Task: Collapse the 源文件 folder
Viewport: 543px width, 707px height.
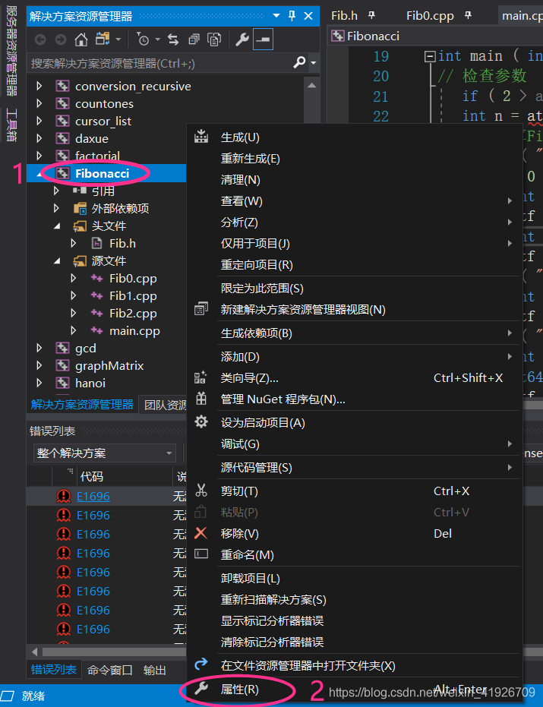Action: coord(57,260)
